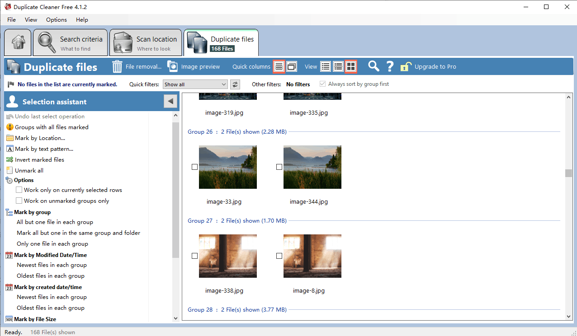Screen dimensions: 577x336
Task: Collapse the Selection assistant panel arrow
Action: pos(170,102)
